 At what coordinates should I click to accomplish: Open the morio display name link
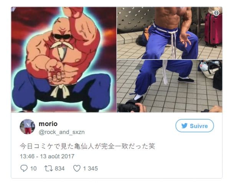tap(48, 124)
